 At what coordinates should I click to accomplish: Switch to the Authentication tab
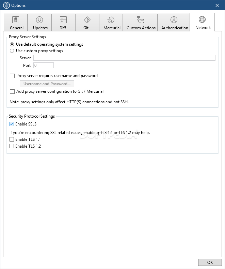point(174,23)
